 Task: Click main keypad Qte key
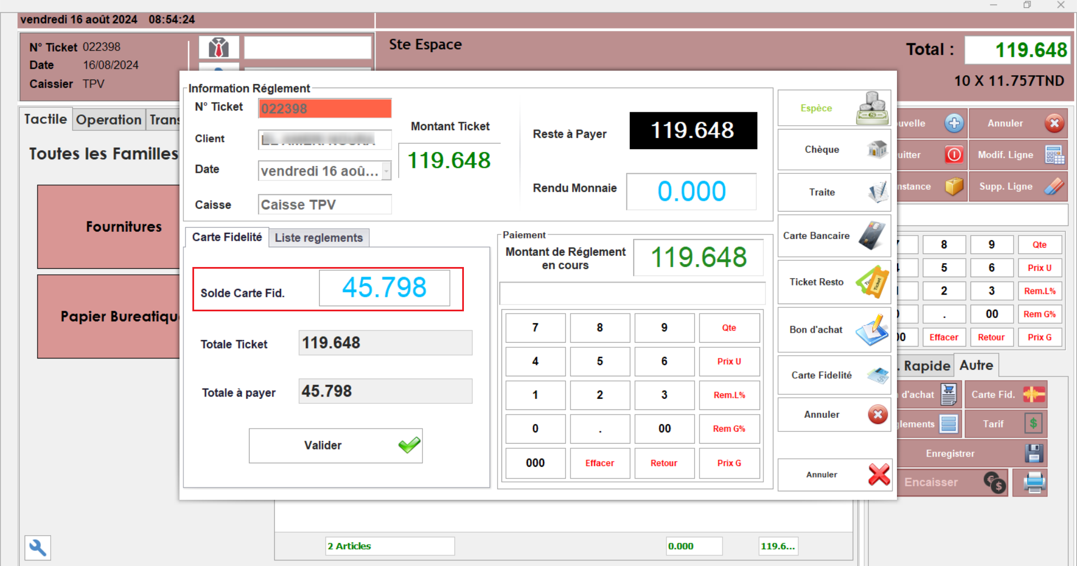[1039, 245]
